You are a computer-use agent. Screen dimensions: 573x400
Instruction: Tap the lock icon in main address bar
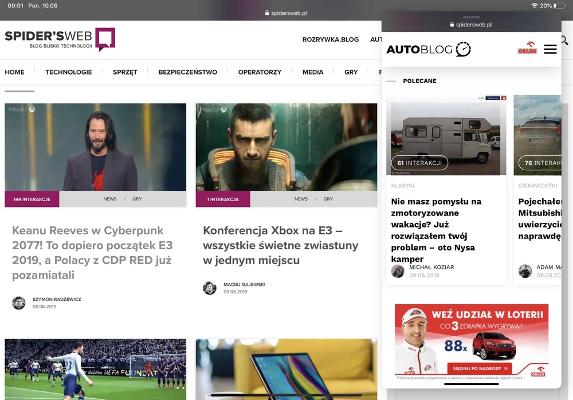pos(267,13)
